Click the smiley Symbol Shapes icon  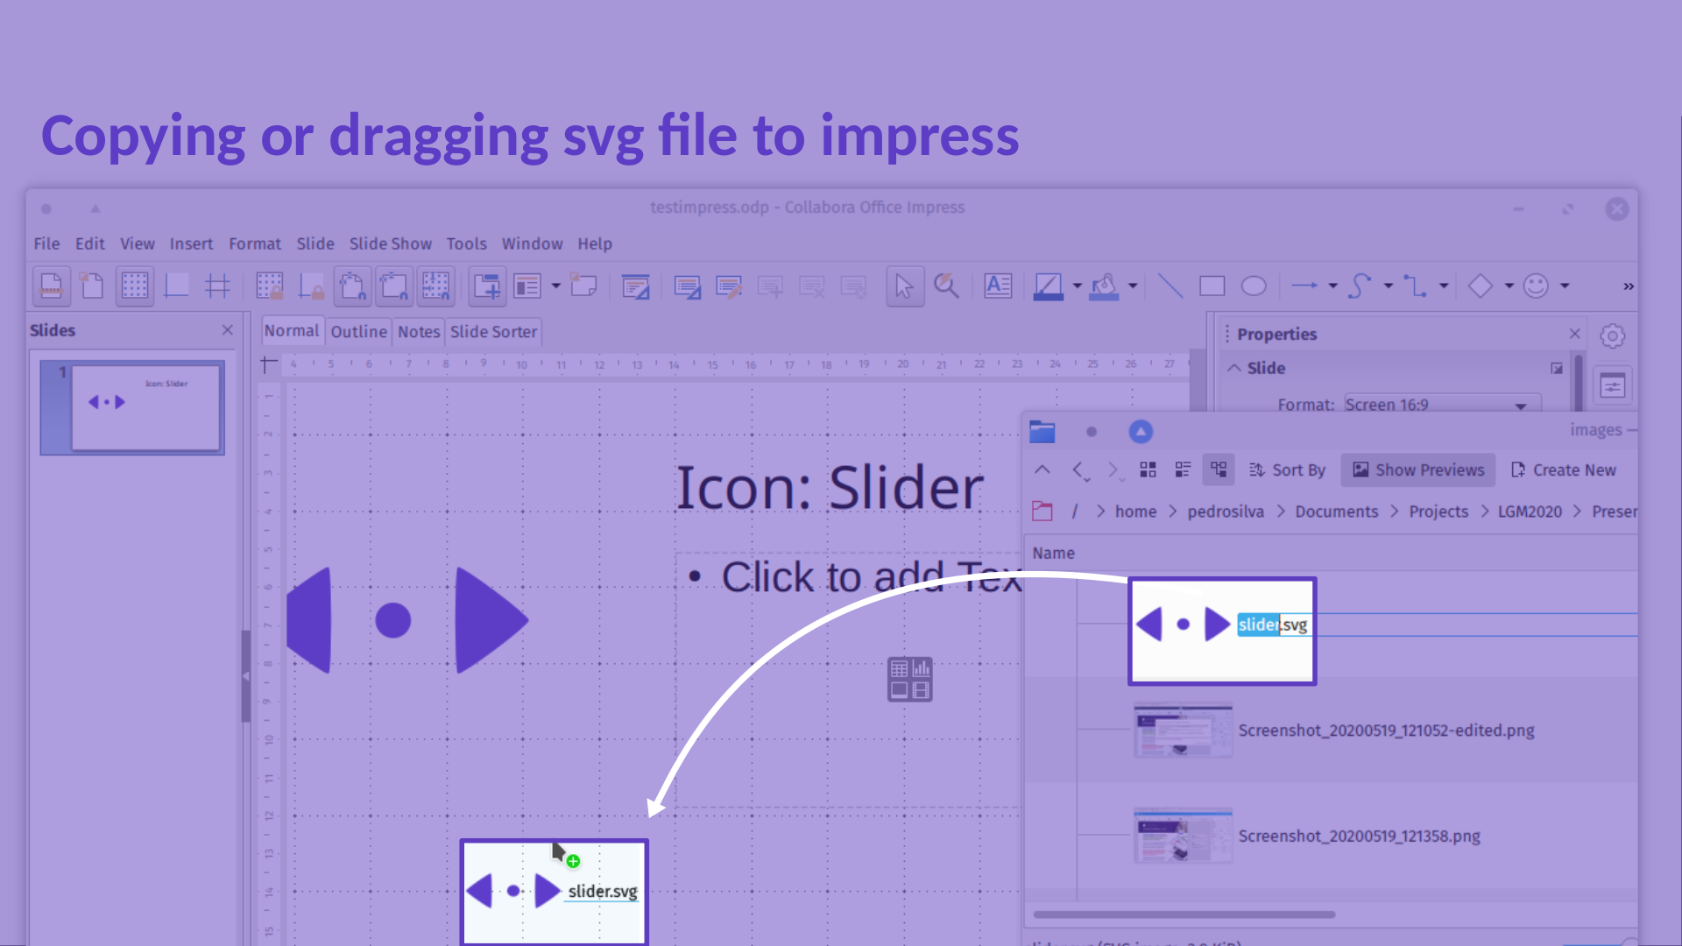pos(1536,286)
